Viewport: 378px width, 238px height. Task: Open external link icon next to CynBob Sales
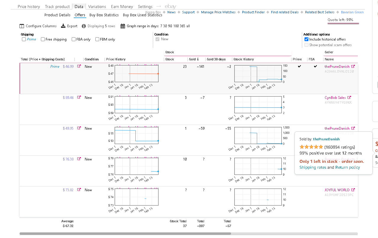point(349,97)
